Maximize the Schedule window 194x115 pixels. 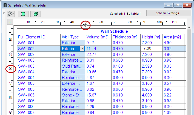click(178, 5)
